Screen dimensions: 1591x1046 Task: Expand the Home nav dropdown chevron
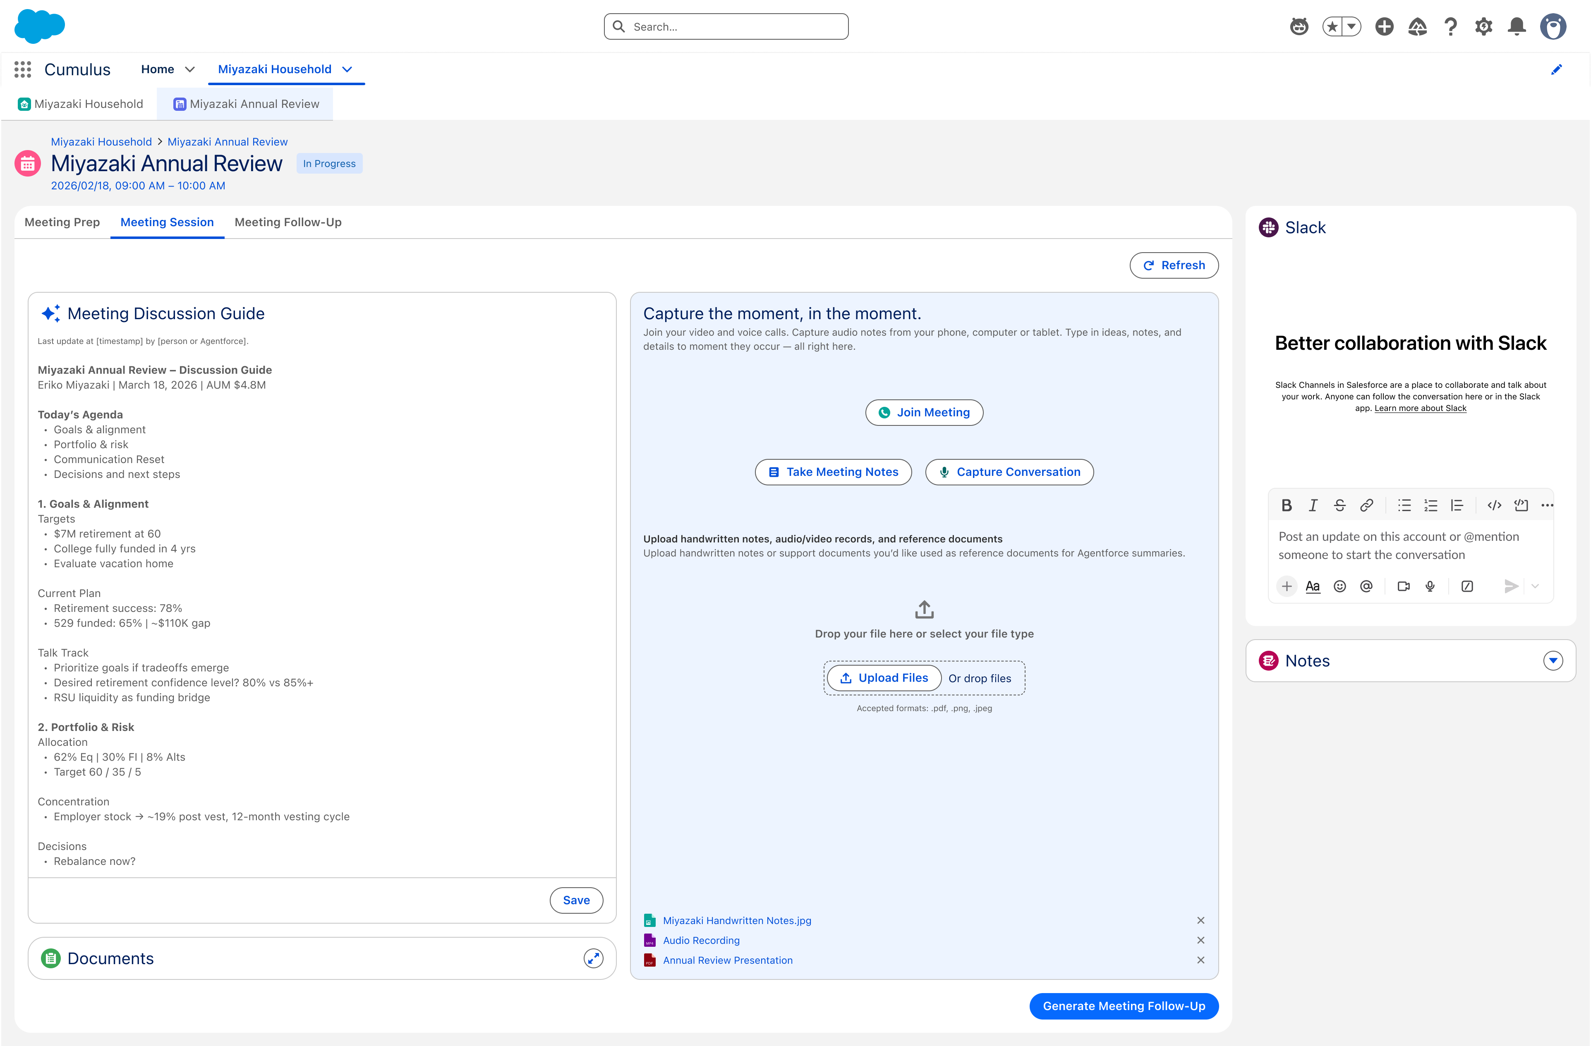(x=190, y=69)
